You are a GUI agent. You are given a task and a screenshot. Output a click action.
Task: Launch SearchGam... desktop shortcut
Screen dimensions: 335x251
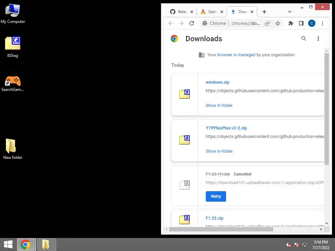point(13,81)
